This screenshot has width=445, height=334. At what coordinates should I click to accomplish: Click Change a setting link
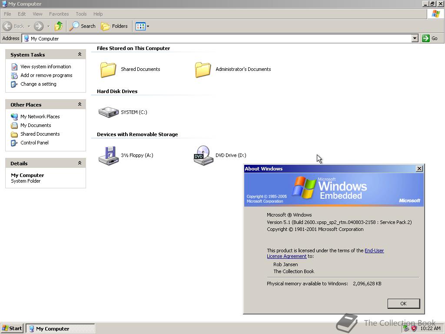point(38,84)
